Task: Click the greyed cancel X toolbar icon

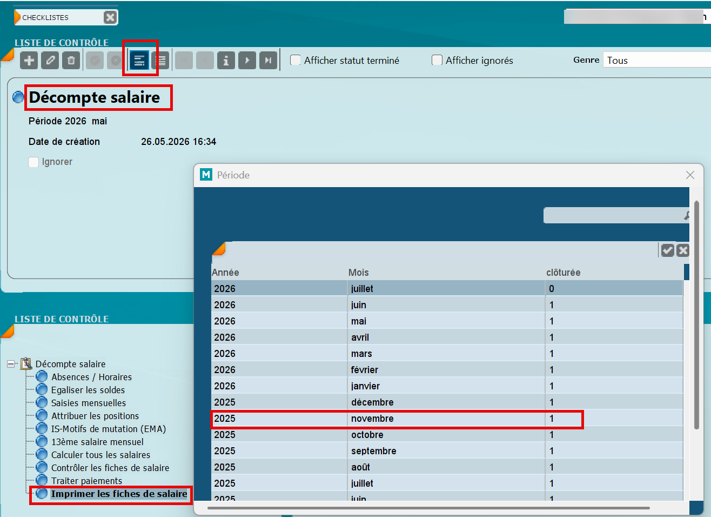Action: coord(115,61)
